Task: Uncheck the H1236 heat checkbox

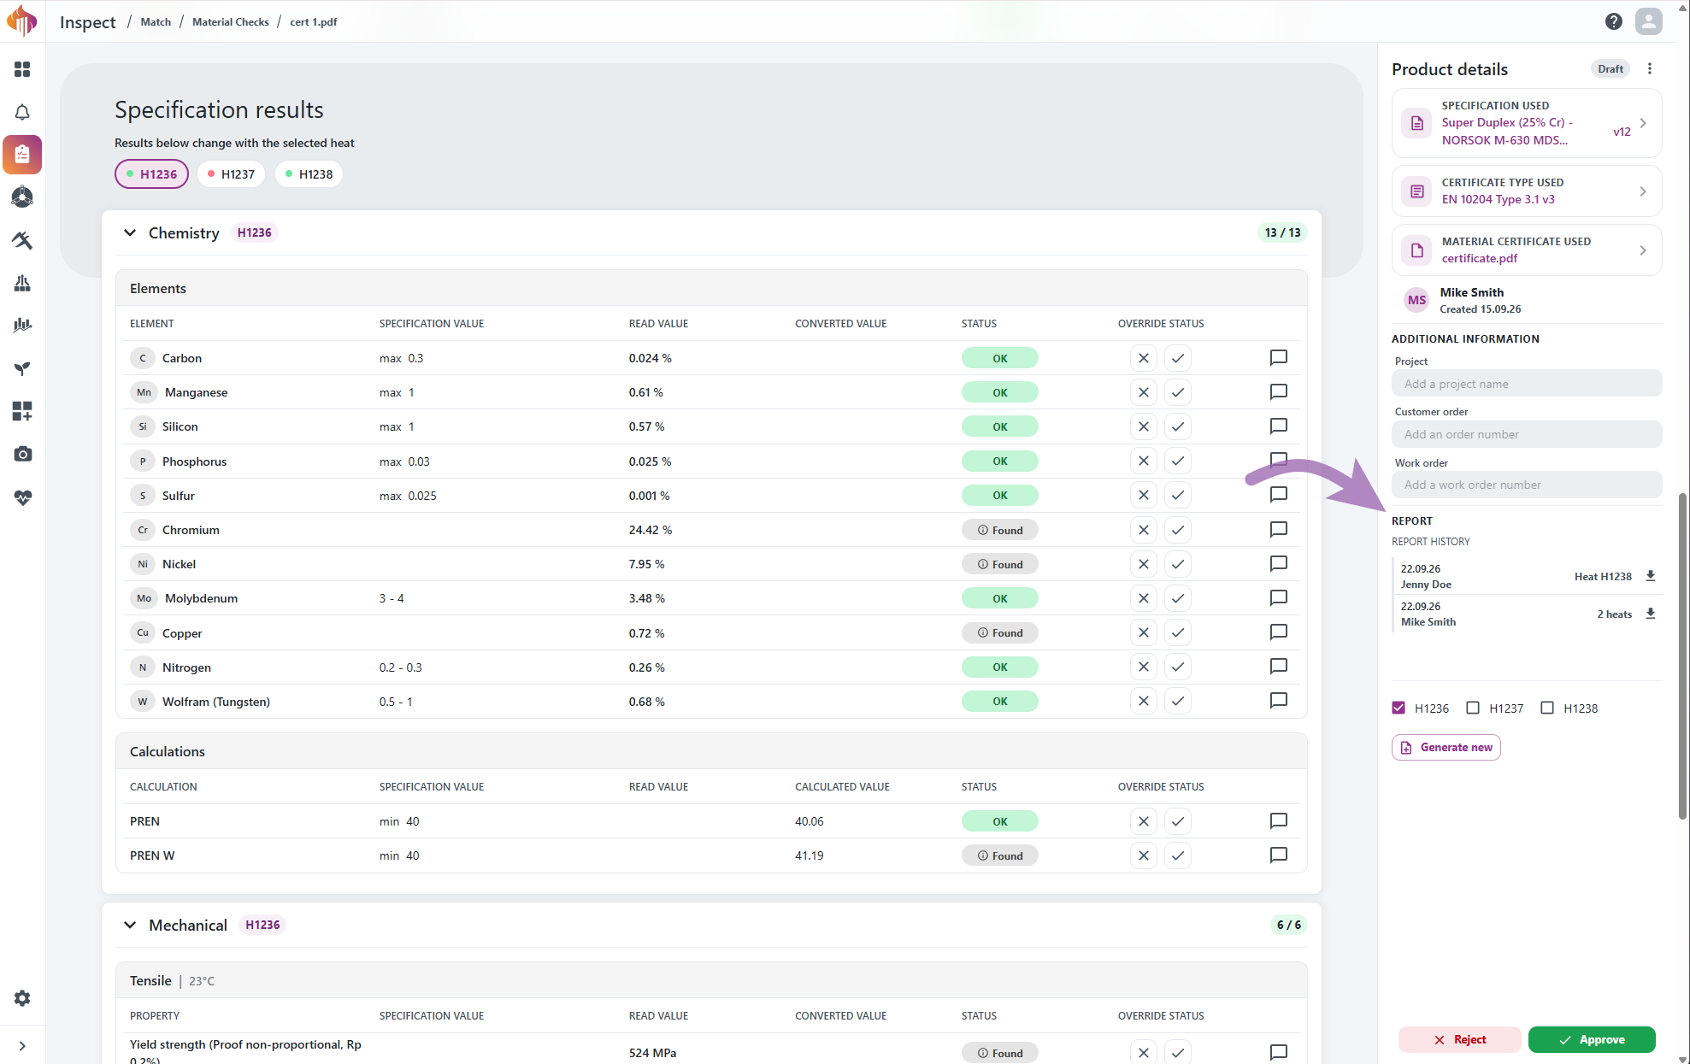Action: pos(1399,708)
